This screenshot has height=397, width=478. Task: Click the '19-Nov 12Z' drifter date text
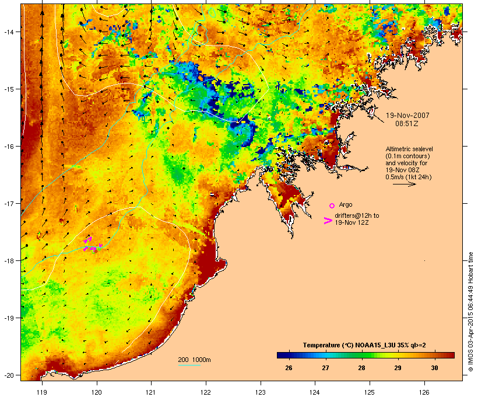352,222
